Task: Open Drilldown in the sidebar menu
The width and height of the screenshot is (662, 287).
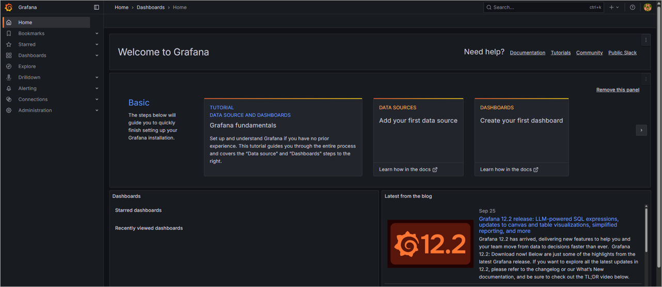Action: pos(29,77)
